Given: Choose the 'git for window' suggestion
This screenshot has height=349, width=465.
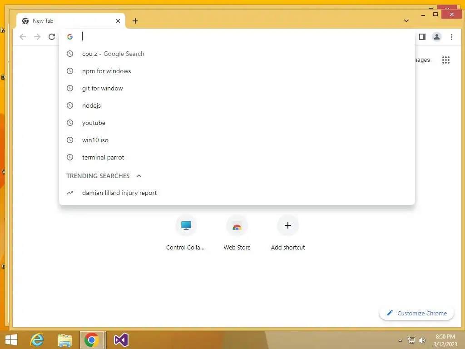Looking at the screenshot, I should click(x=237, y=88).
